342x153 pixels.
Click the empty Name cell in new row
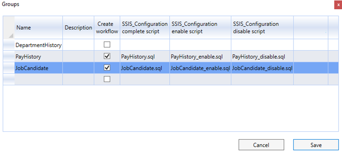point(39,79)
